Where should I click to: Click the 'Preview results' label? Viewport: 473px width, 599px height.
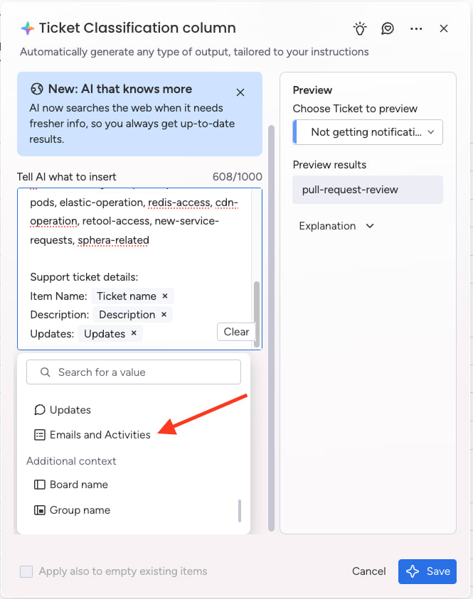(329, 165)
